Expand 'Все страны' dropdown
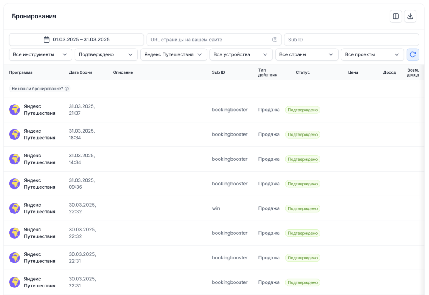The width and height of the screenshot is (429, 295). point(307,54)
